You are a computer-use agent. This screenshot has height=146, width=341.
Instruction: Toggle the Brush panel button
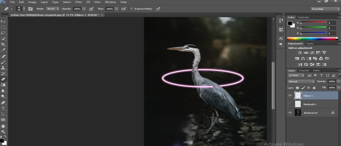pyautogui.click(x=30, y=9)
